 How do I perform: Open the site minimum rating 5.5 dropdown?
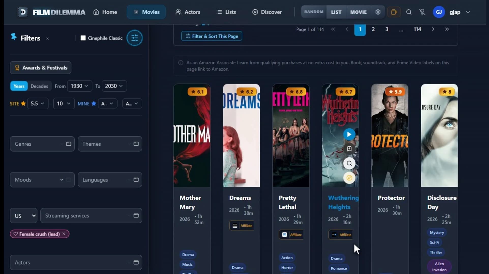pyautogui.click(x=38, y=104)
